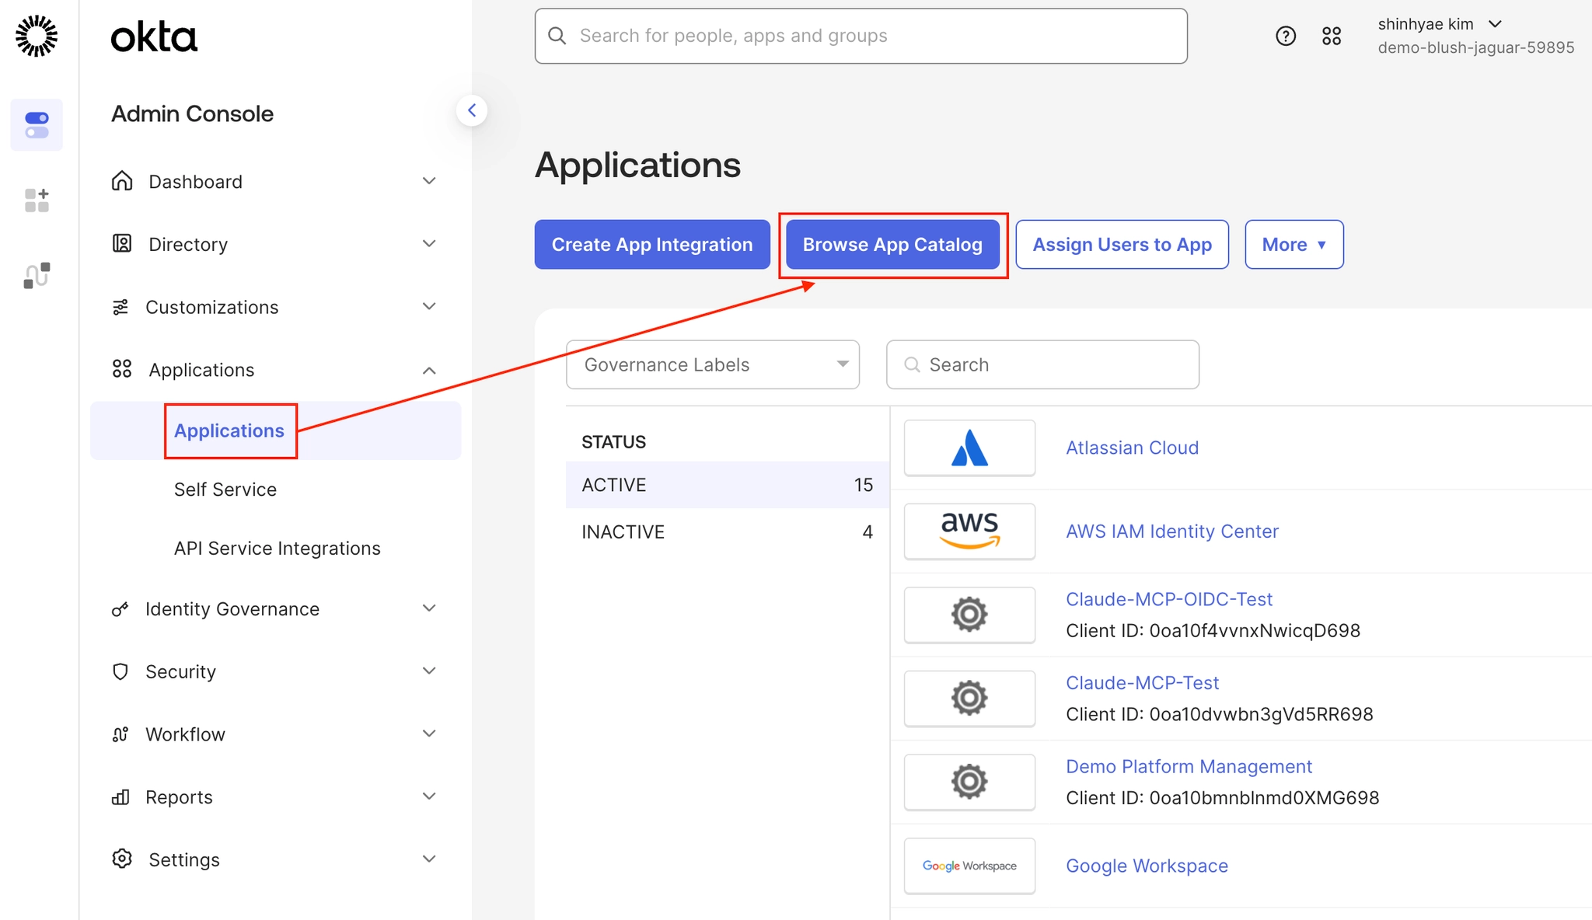This screenshot has height=920, width=1592.
Task: Click the Atlassian Cloud logo icon
Action: point(969,448)
